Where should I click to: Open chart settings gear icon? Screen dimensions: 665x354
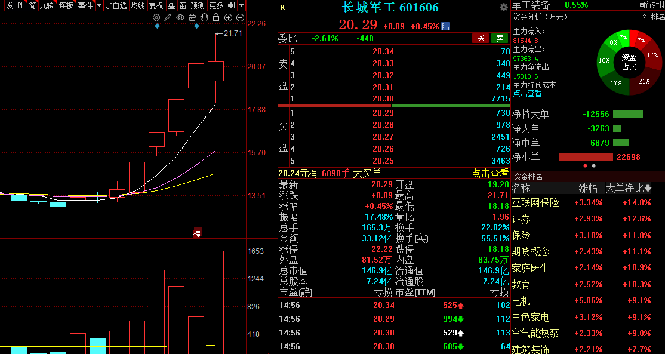point(156,17)
